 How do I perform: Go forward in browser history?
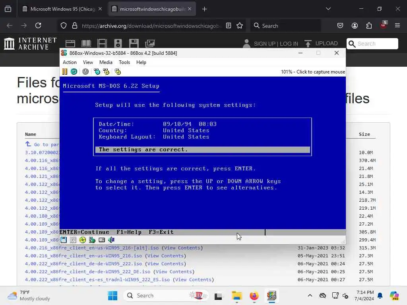click(x=24, y=25)
